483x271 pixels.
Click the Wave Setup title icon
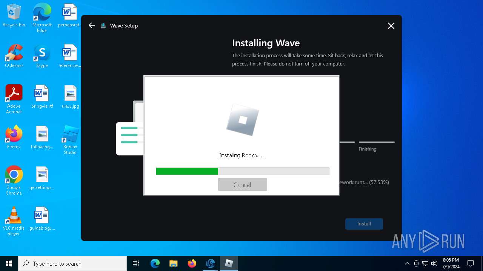103,26
